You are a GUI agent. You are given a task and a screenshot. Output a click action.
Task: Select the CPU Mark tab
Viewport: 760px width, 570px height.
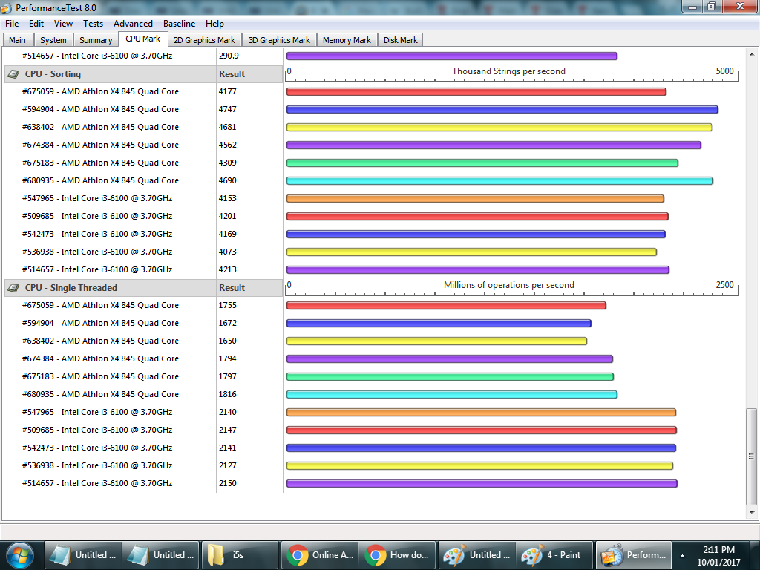coord(143,39)
